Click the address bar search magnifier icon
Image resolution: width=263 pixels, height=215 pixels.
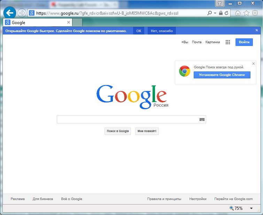pyautogui.click(x=209, y=13)
